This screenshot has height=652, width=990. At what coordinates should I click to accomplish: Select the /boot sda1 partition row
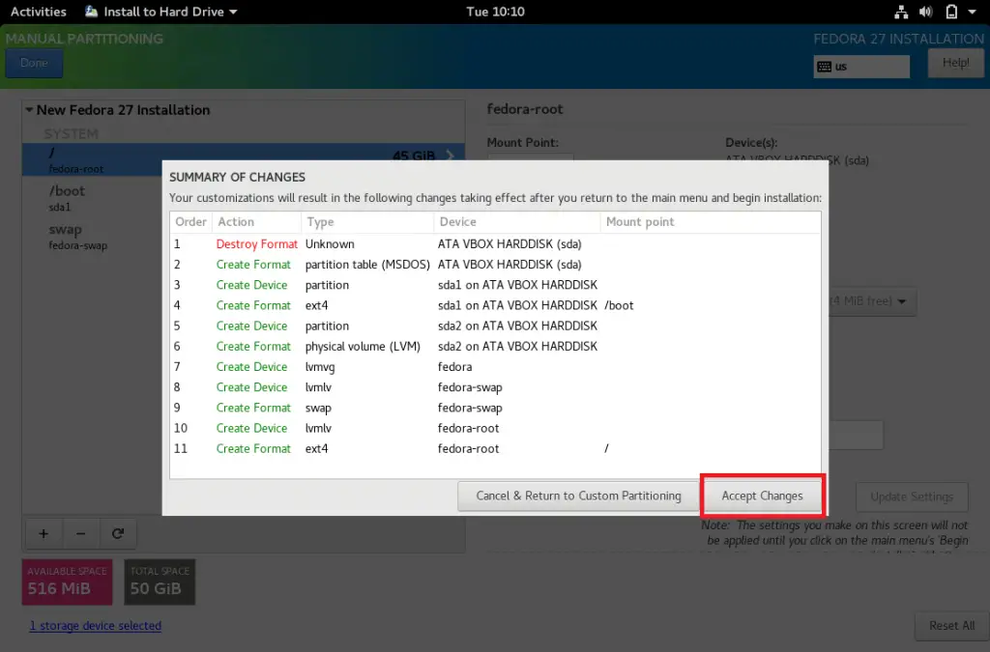(92, 198)
